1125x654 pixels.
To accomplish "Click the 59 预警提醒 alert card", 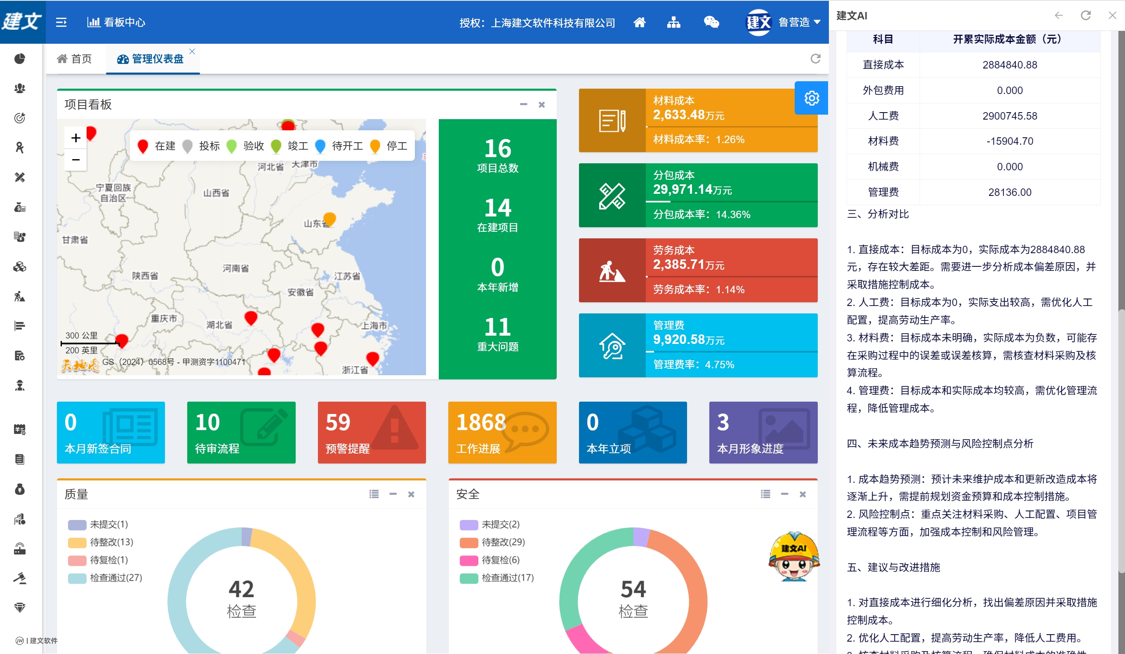I will click(372, 432).
